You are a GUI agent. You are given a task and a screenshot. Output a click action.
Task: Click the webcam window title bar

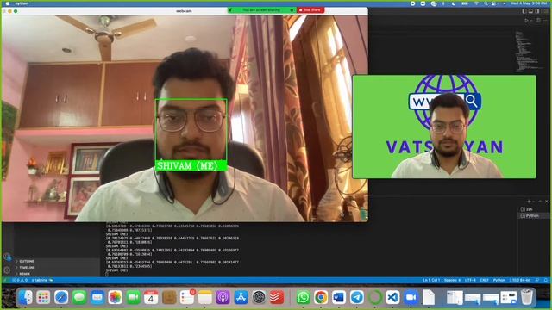[x=184, y=11]
